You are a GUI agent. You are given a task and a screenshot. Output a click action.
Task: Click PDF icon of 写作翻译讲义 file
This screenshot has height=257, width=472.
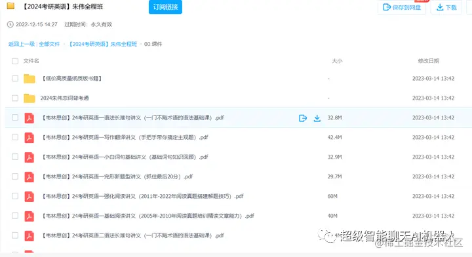click(x=29, y=138)
